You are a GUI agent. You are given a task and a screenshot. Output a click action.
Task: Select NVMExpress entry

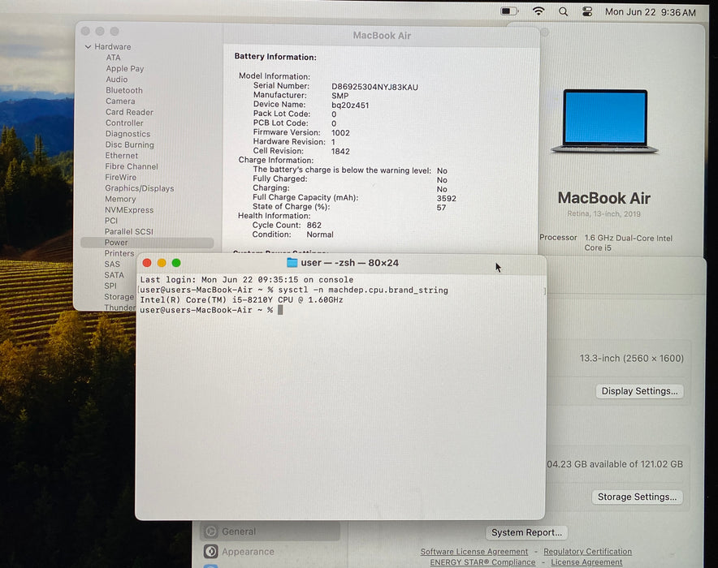point(128,210)
